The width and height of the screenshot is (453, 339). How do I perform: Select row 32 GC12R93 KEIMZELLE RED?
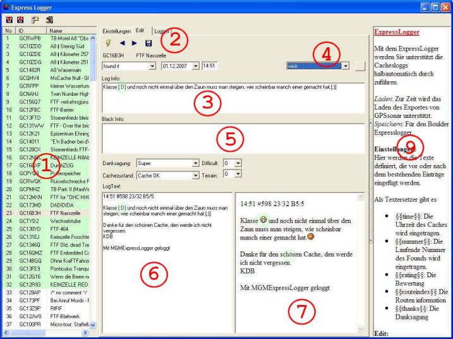tap(46, 285)
